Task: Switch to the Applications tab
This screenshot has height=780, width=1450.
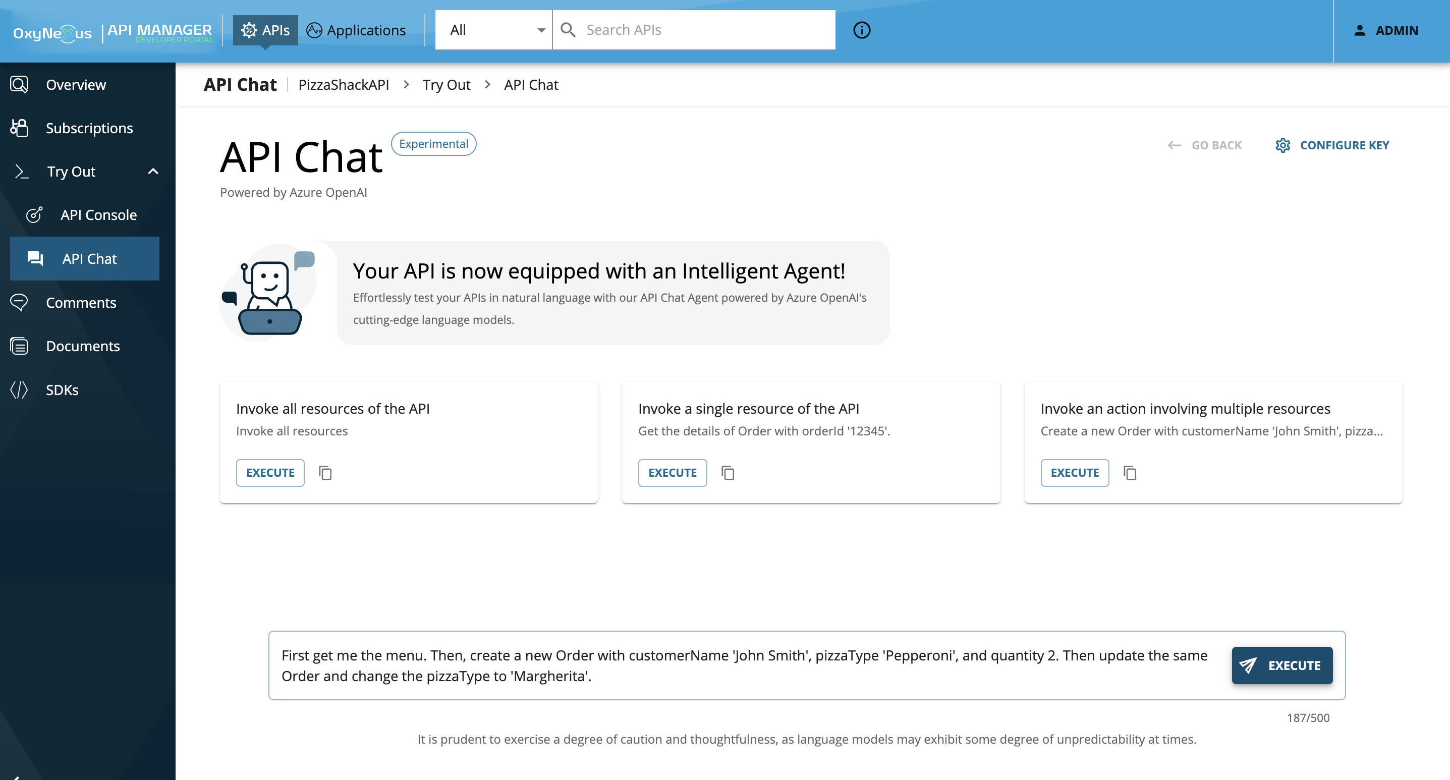Action: coord(356,30)
